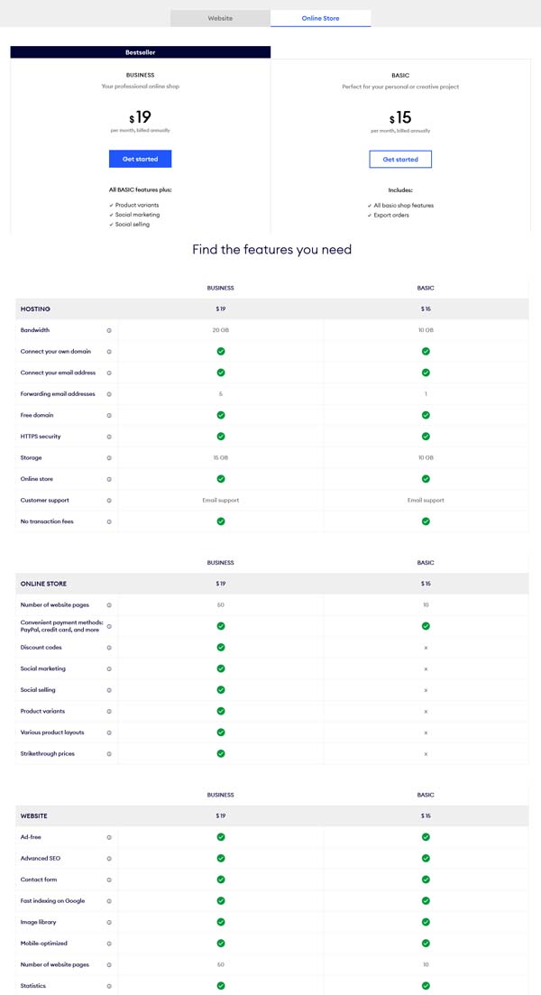Click info icon next to HTTPS security
The width and height of the screenshot is (541, 995).
click(109, 437)
